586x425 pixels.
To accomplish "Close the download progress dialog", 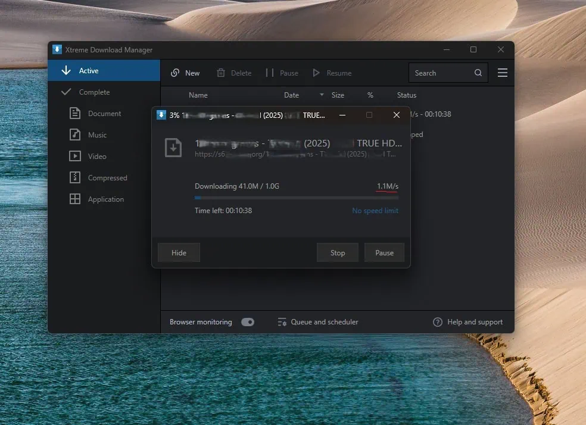I will coord(397,115).
